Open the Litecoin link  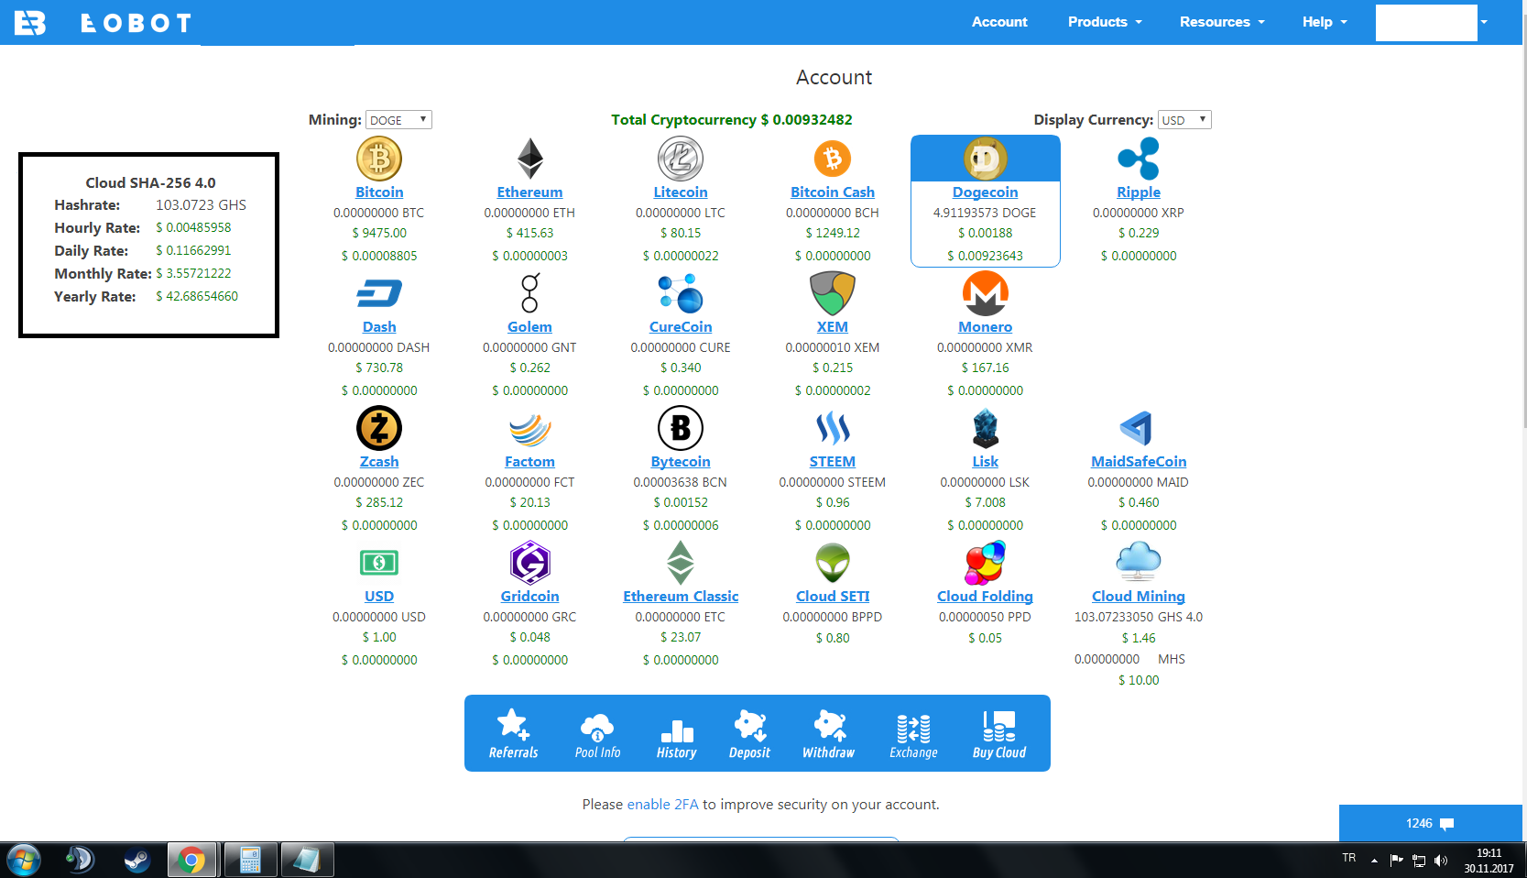click(681, 192)
